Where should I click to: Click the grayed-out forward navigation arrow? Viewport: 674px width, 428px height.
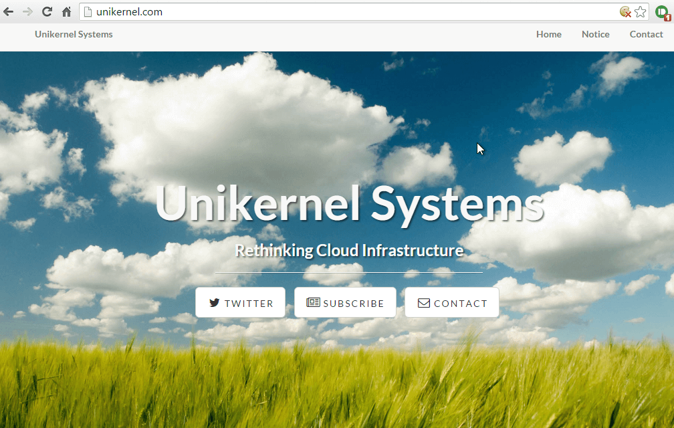[29, 11]
